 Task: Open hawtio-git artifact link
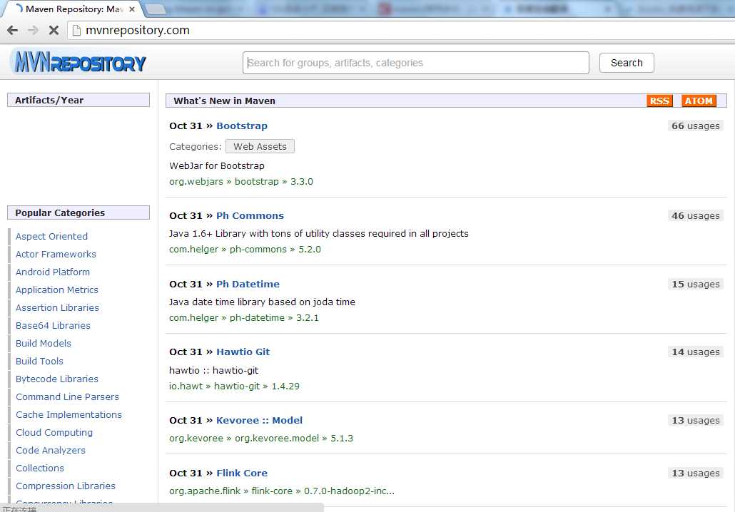(237, 386)
